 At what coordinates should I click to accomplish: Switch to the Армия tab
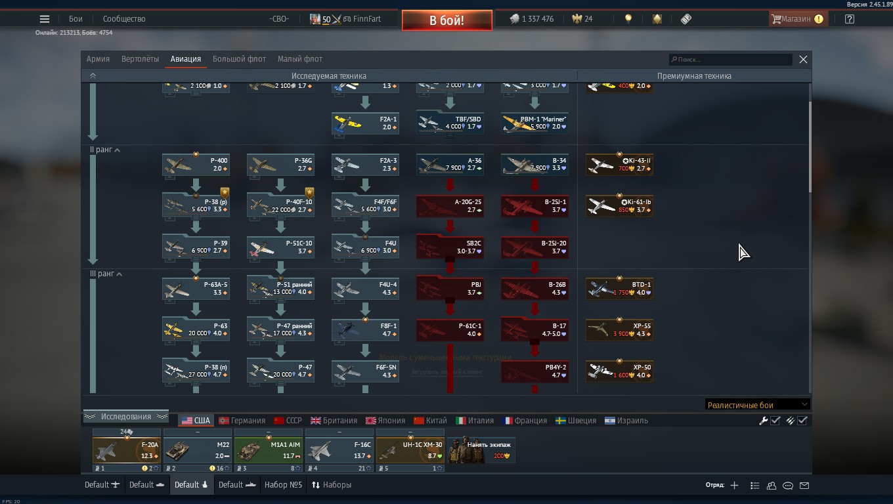(98, 59)
